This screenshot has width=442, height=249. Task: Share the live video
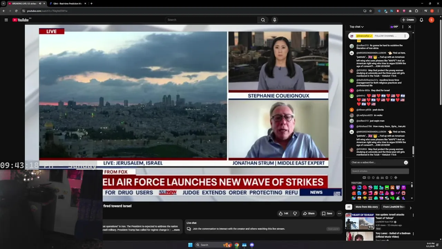309,213
